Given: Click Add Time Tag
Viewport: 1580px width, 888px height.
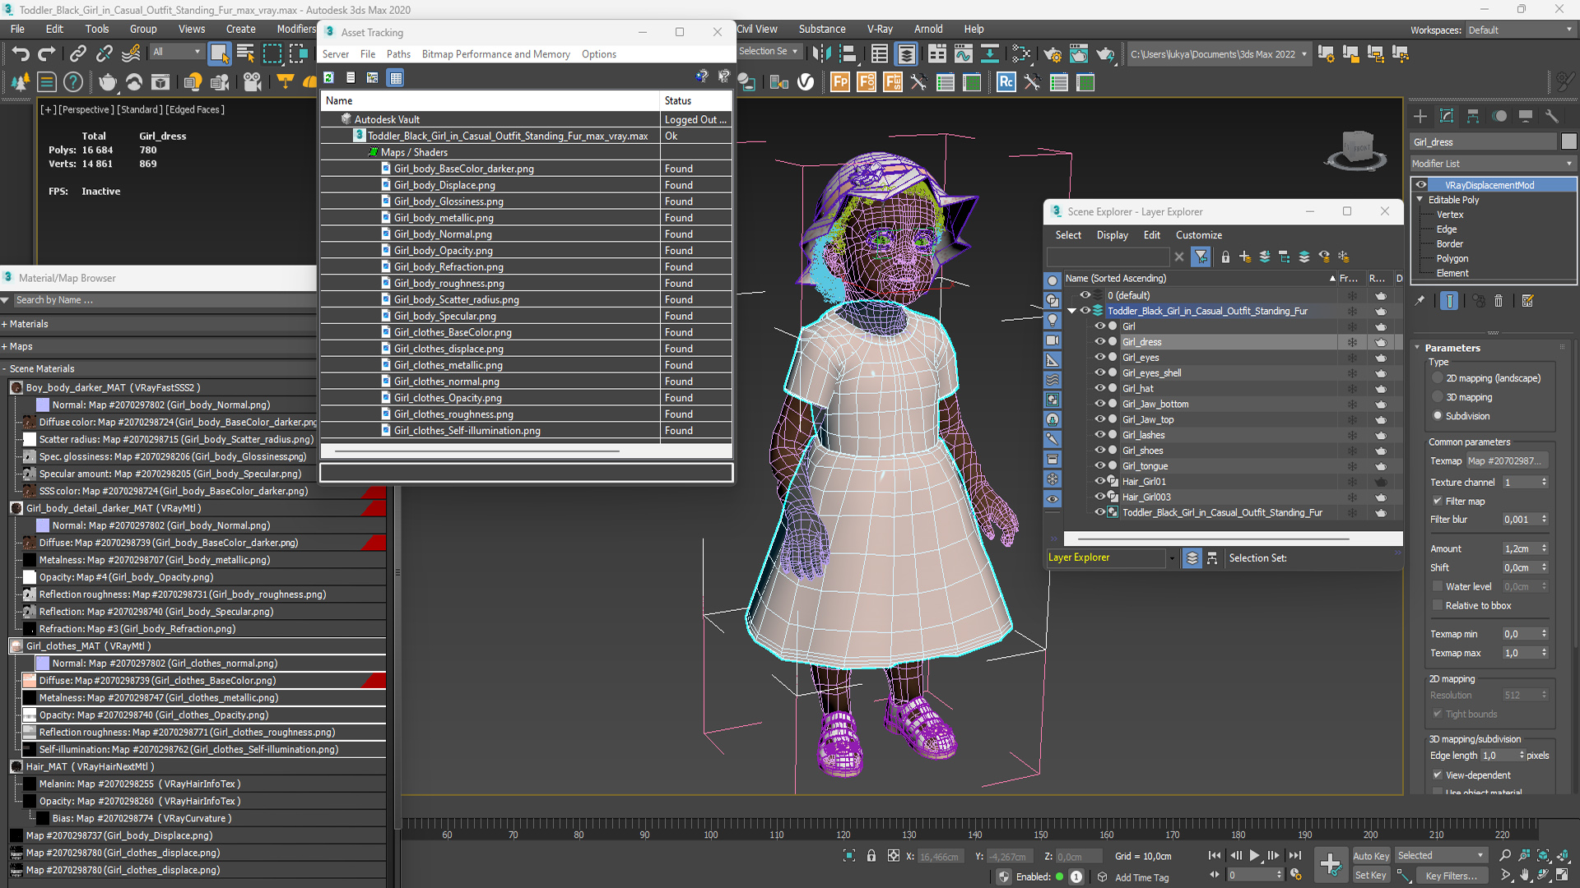Looking at the screenshot, I should [x=1141, y=877].
